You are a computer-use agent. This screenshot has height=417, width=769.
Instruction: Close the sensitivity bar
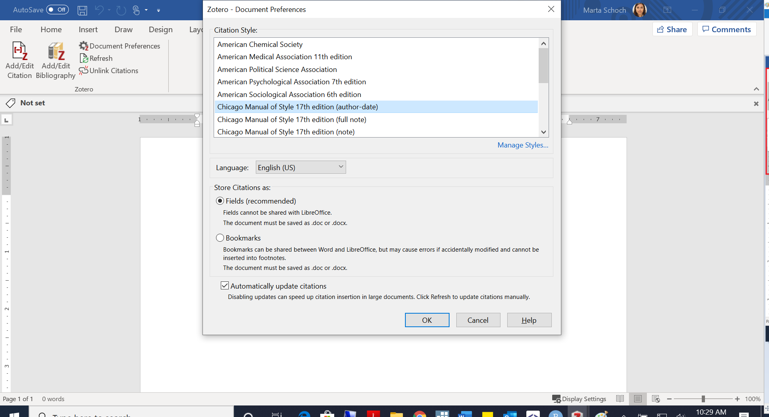[756, 103]
